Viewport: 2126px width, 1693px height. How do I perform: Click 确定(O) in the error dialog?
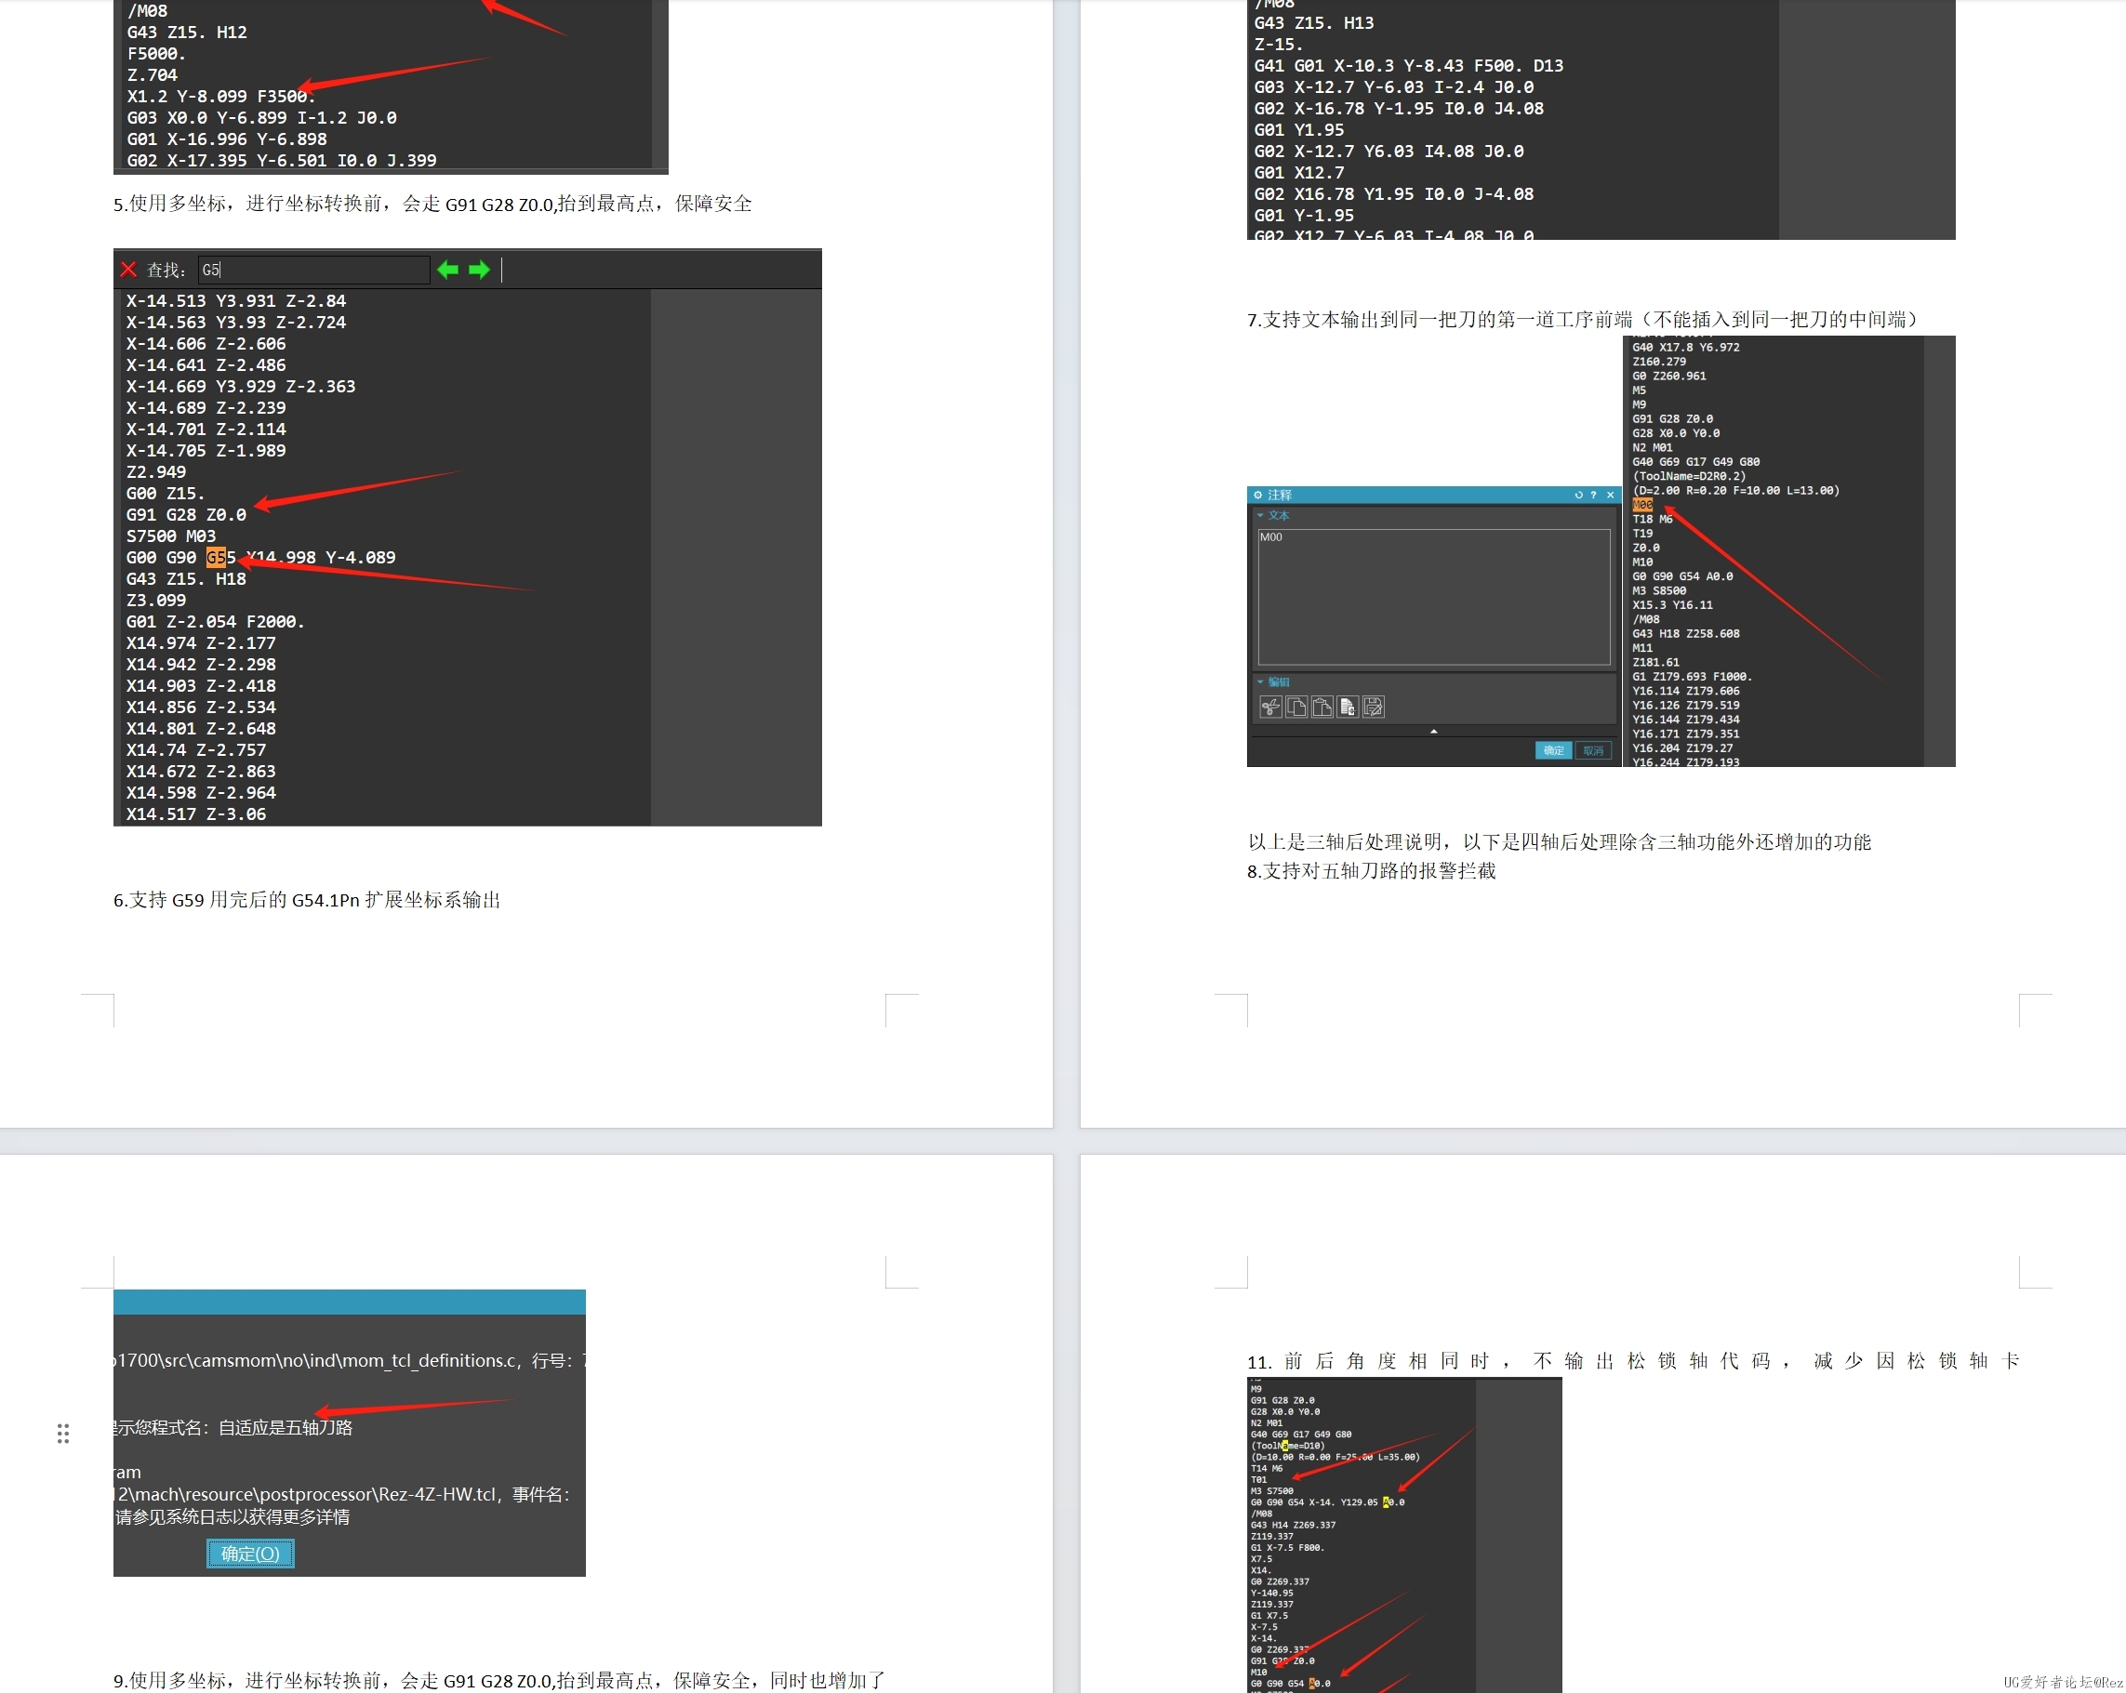250,1553
